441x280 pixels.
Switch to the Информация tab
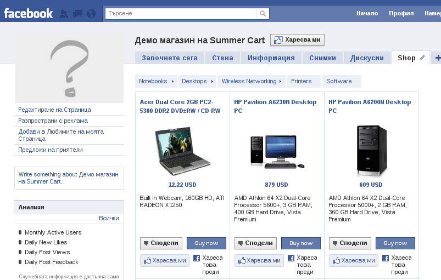tap(271, 58)
